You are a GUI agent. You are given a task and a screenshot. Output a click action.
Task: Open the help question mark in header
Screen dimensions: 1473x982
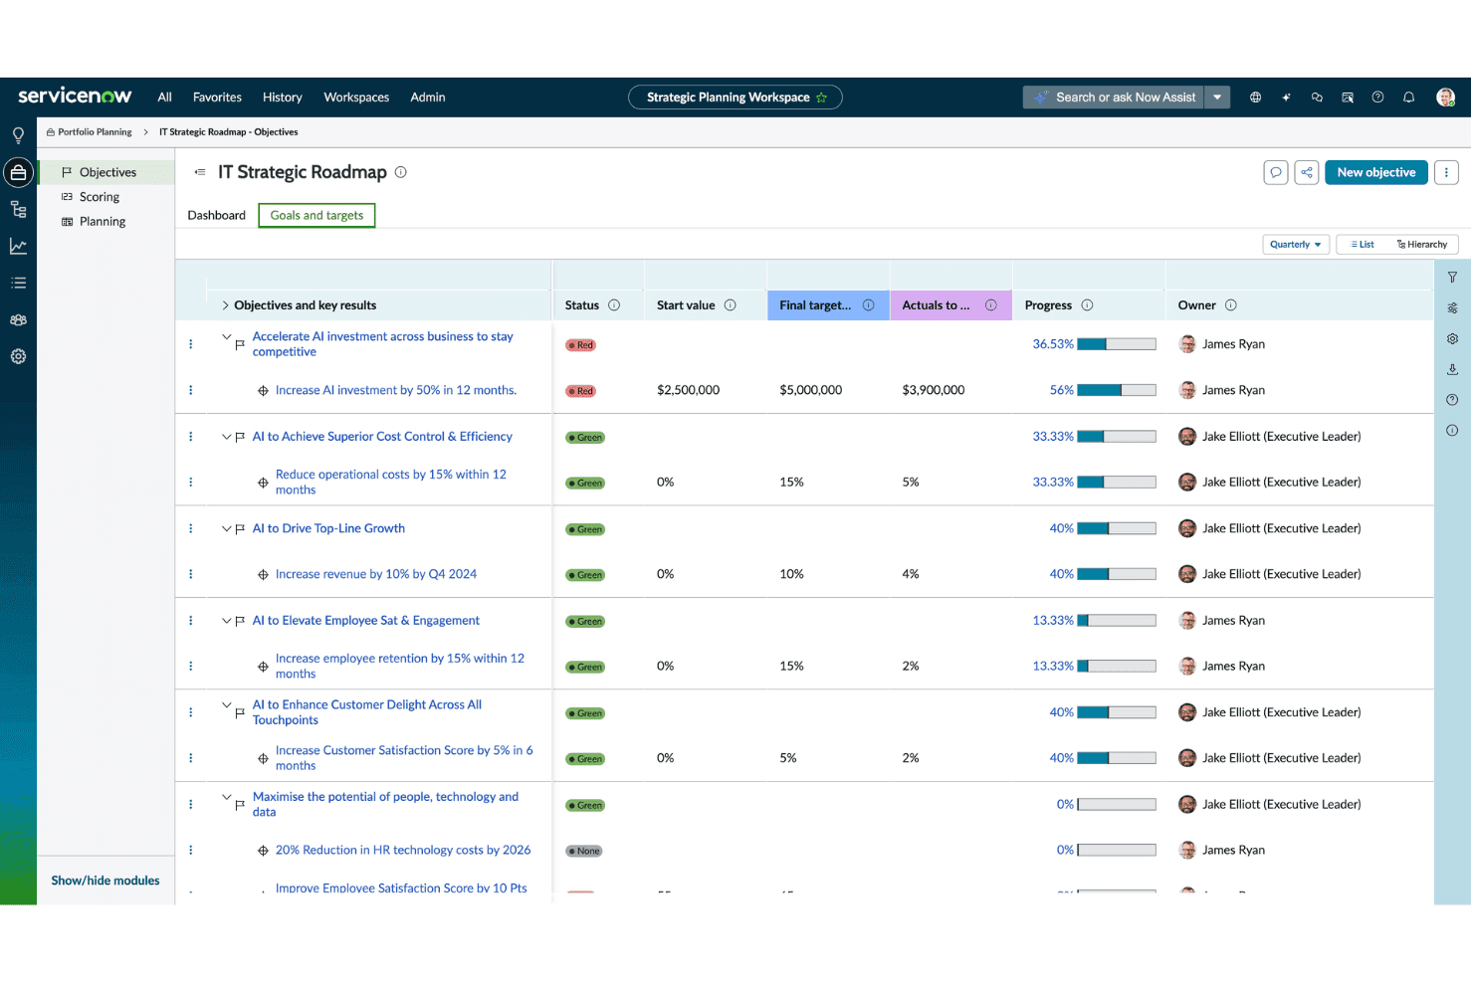click(x=1377, y=98)
